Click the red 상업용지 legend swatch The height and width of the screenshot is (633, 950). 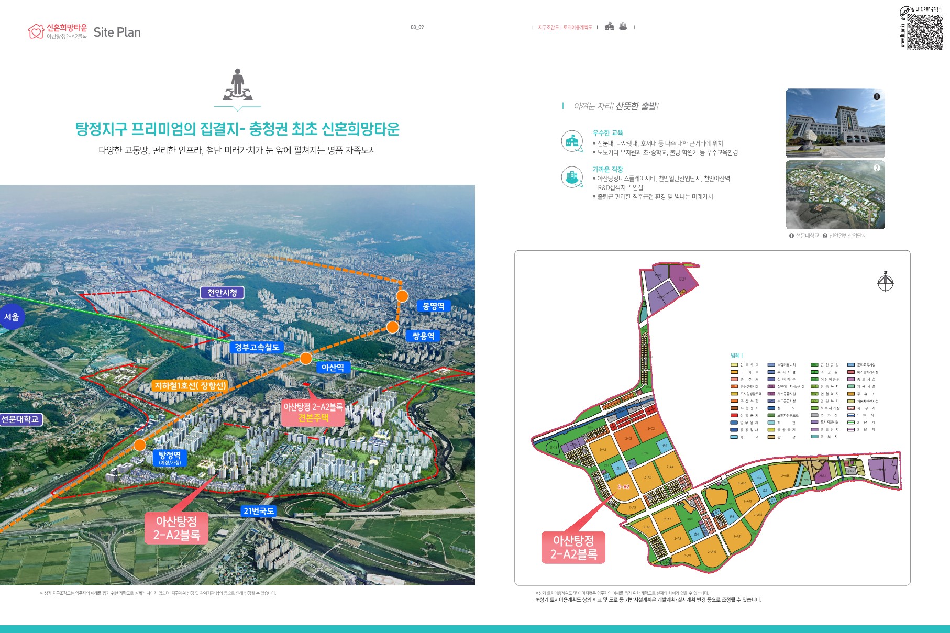(x=734, y=415)
